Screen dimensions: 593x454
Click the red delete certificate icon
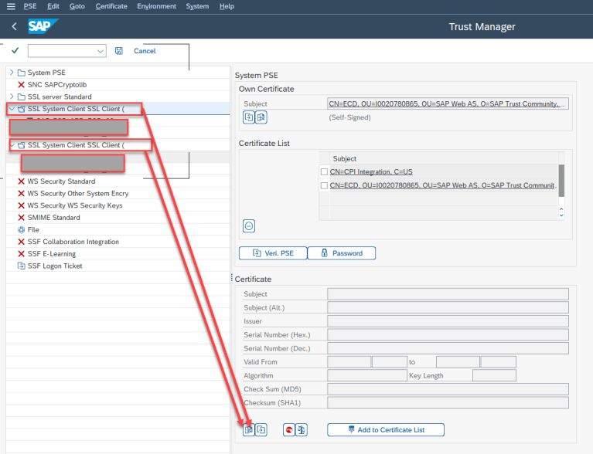pyautogui.click(x=289, y=429)
